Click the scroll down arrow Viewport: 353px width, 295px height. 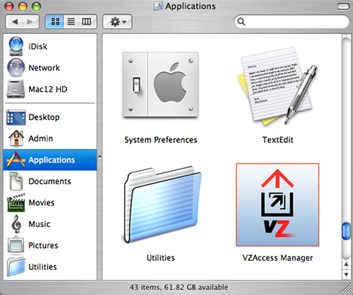click(346, 274)
